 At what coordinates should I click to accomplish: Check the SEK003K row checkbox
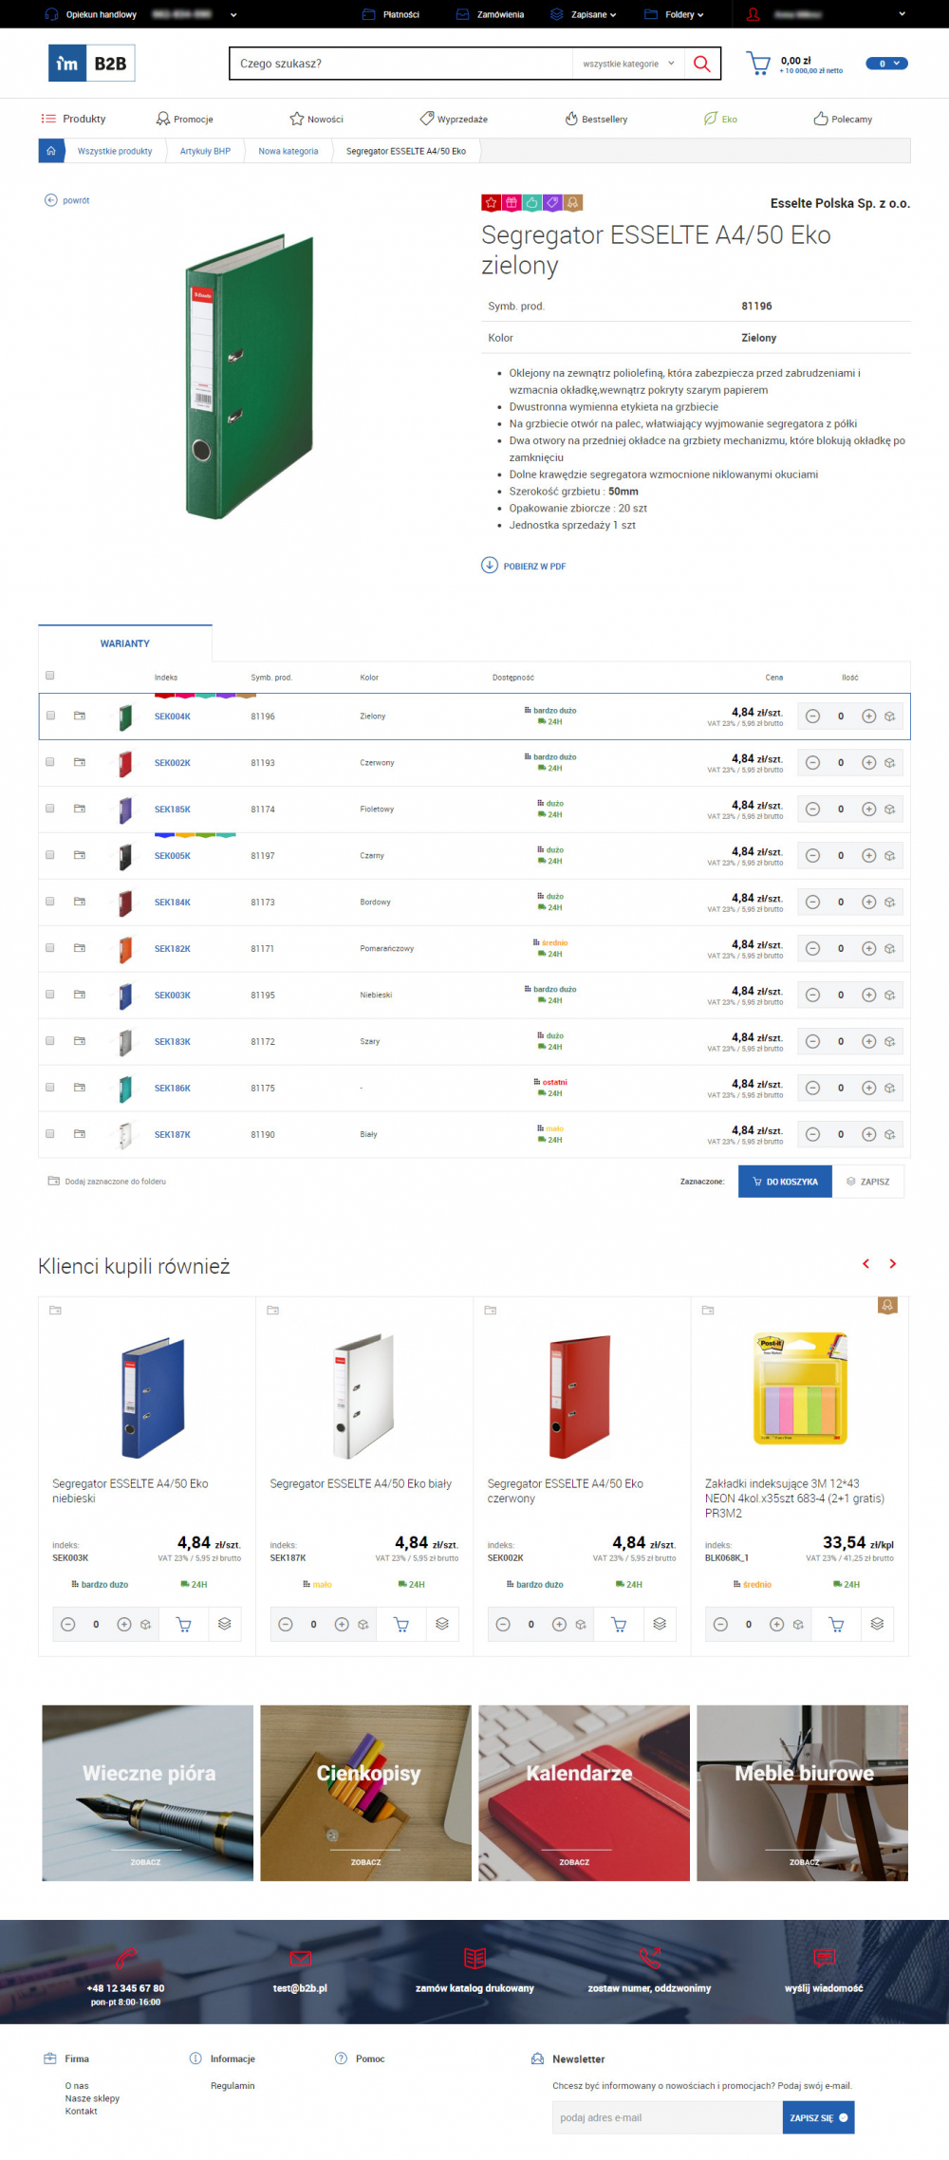pos(50,995)
